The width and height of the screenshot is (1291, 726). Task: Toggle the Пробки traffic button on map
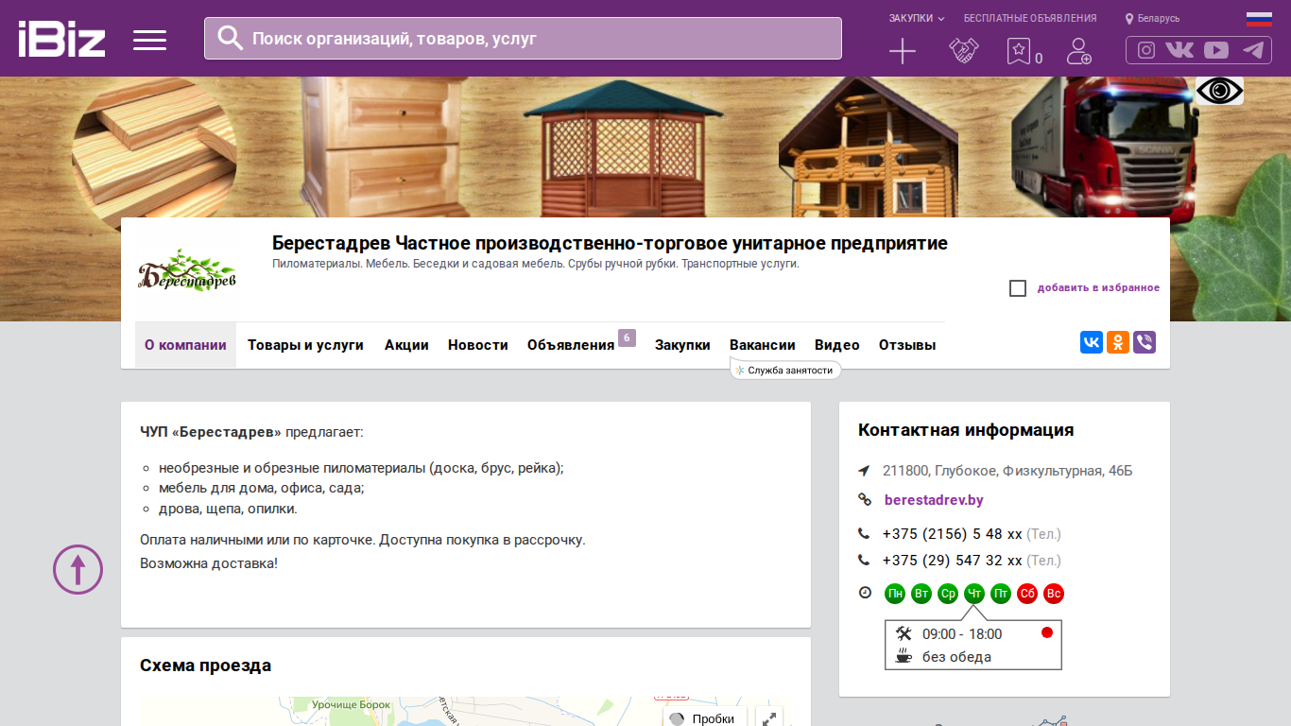704,717
